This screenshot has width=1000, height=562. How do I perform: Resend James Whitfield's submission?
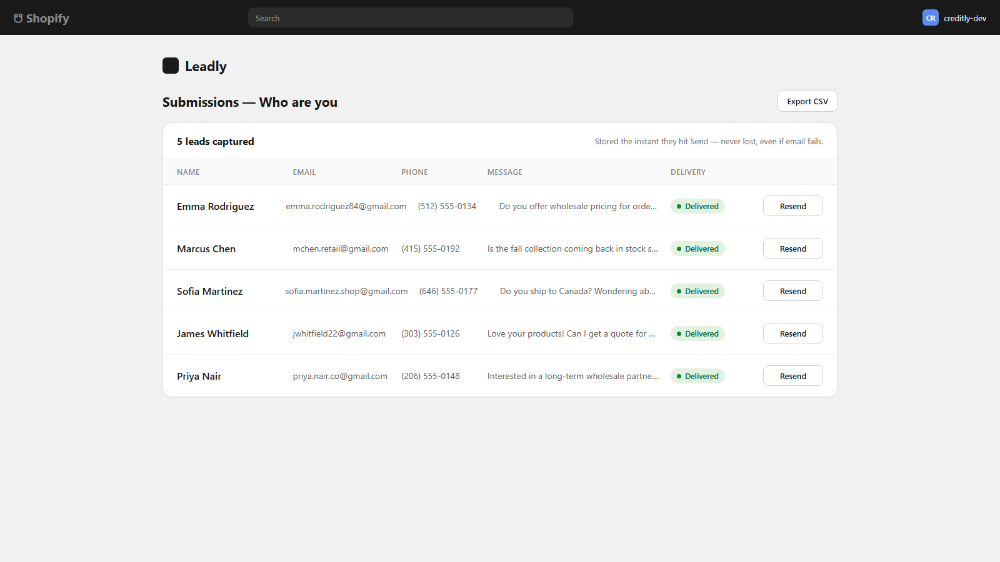[x=793, y=333]
